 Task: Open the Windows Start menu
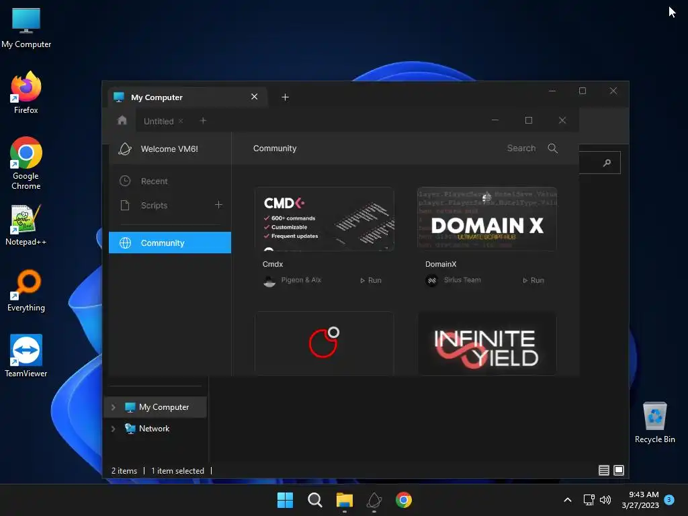point(285,500)
